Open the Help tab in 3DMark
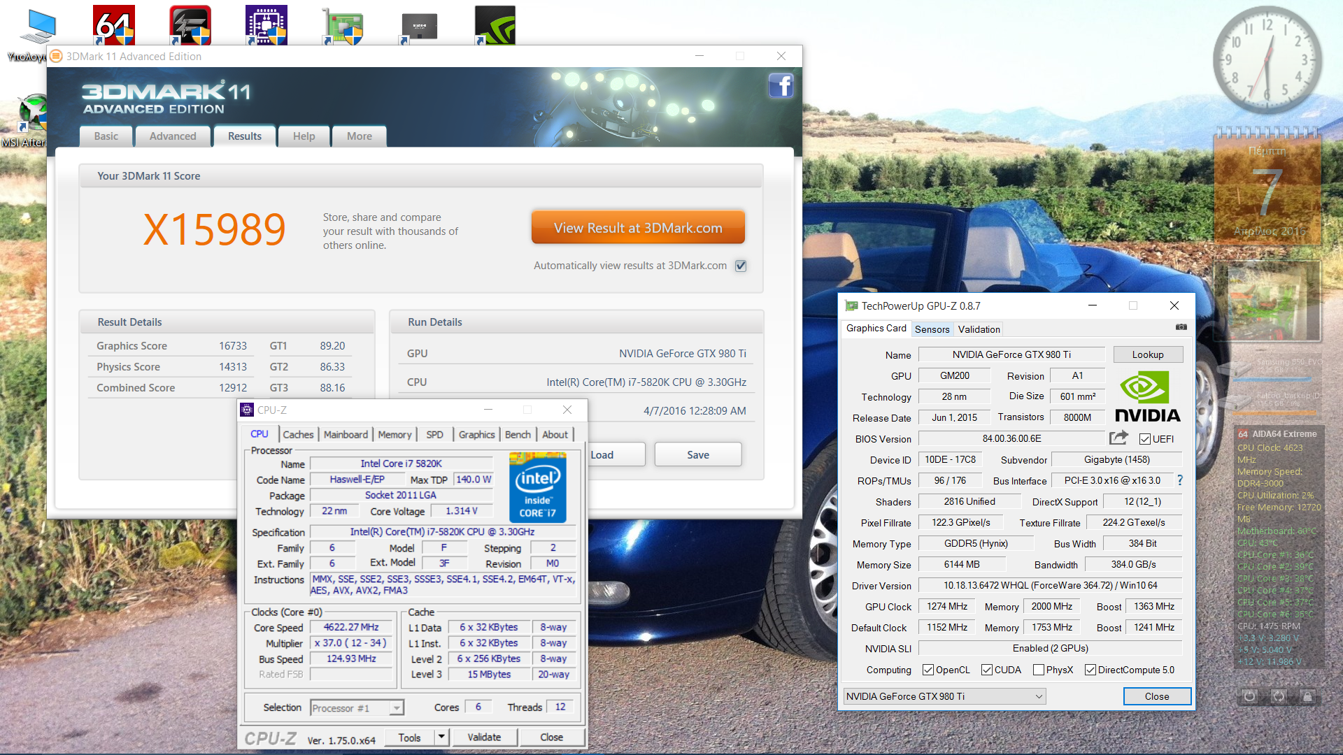 [x=304, y=136]
